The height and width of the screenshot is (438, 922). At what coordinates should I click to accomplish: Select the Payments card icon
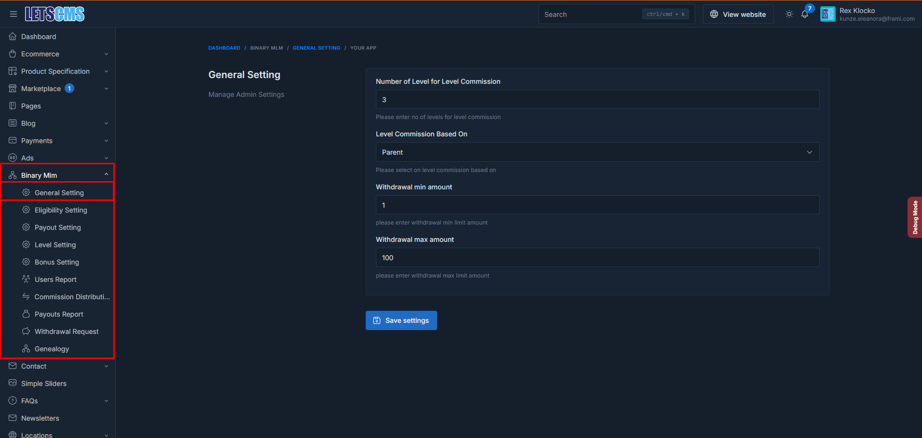tap(12, 140)
